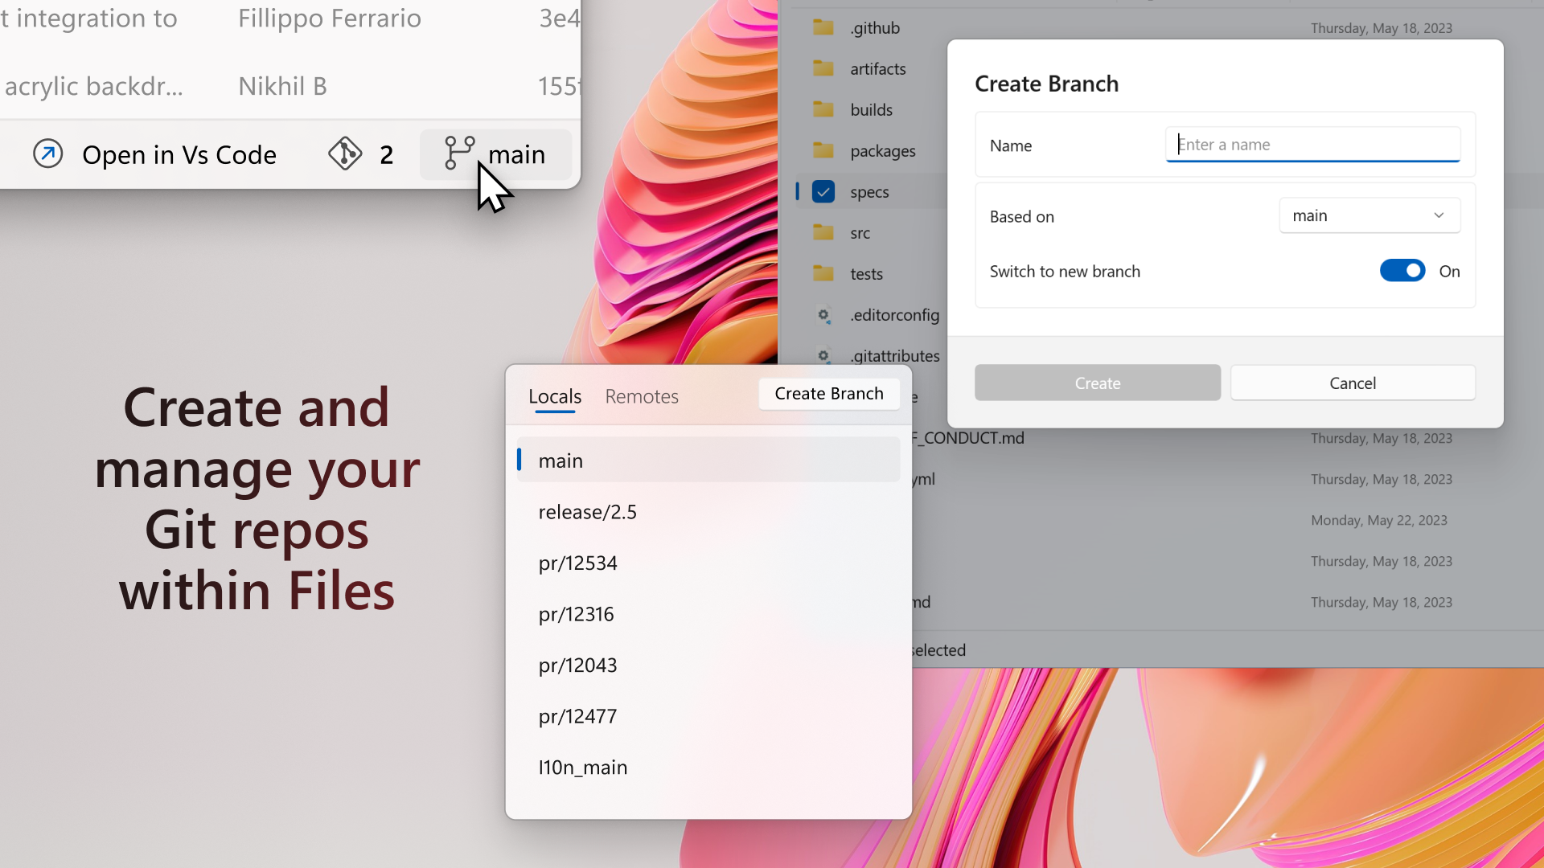The width and height of the screenshot is (1544, 868).
Task: Click the tests folder icon
Action: pos(823,274)
